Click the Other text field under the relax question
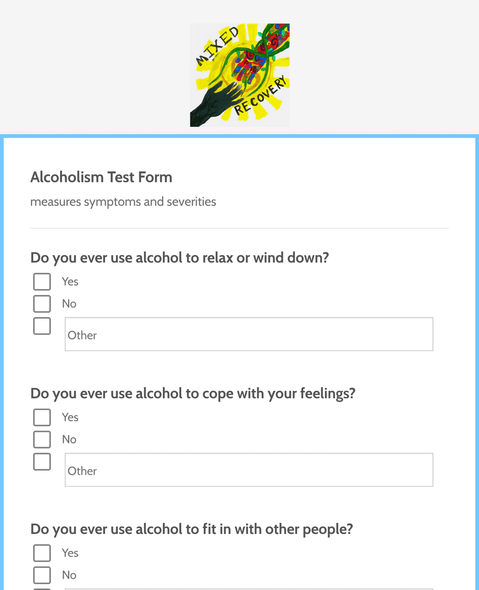The image size is (479, 590). point(249,334)
